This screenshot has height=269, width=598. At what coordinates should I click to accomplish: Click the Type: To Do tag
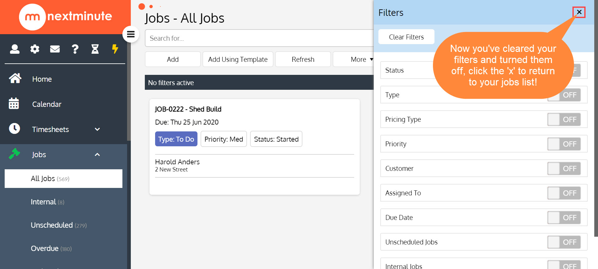click(176, 139)
